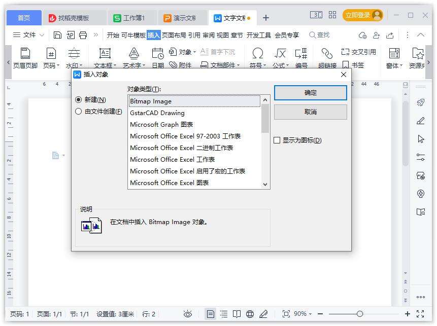Select Microsoft Graph 图表 object type
This screenshot has height=326, width=437.
click(194, 124)
